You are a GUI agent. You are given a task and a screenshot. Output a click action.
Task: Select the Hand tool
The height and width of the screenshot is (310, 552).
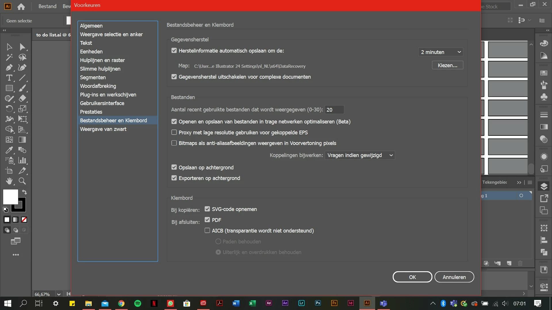click(9, 181)
